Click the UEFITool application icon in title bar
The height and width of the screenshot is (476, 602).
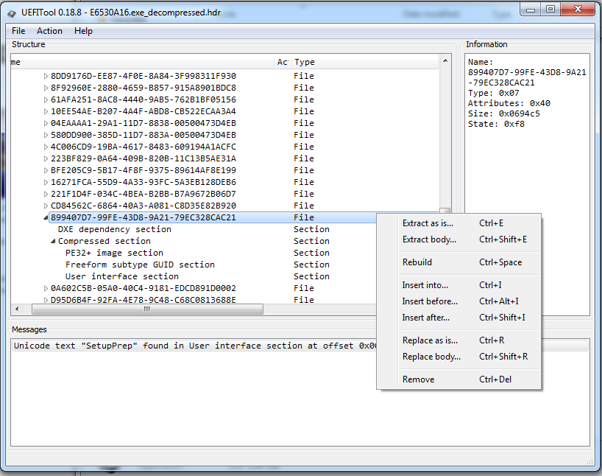pyautogui.click(x=12, y=13)
